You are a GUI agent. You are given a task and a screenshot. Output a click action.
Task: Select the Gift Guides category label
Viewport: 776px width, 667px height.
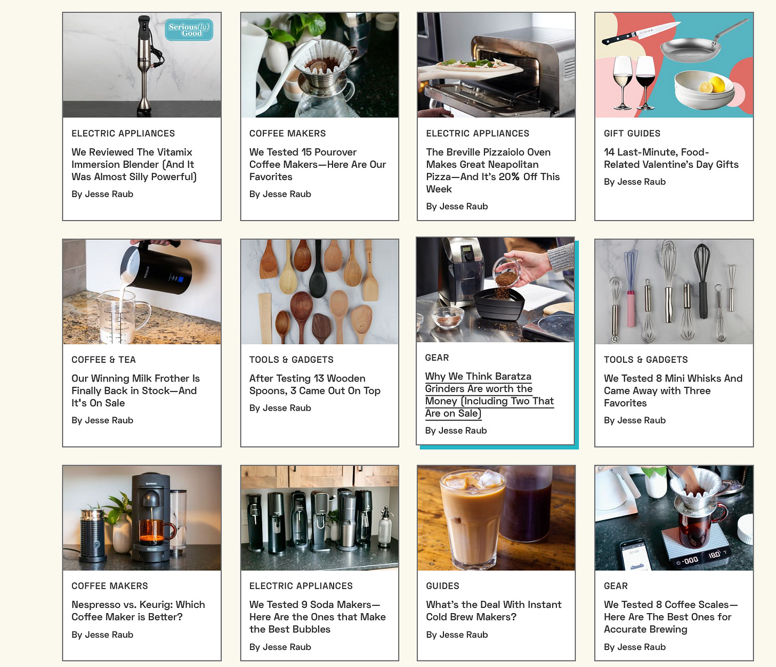pyautogui.click(x=632, y=133)
